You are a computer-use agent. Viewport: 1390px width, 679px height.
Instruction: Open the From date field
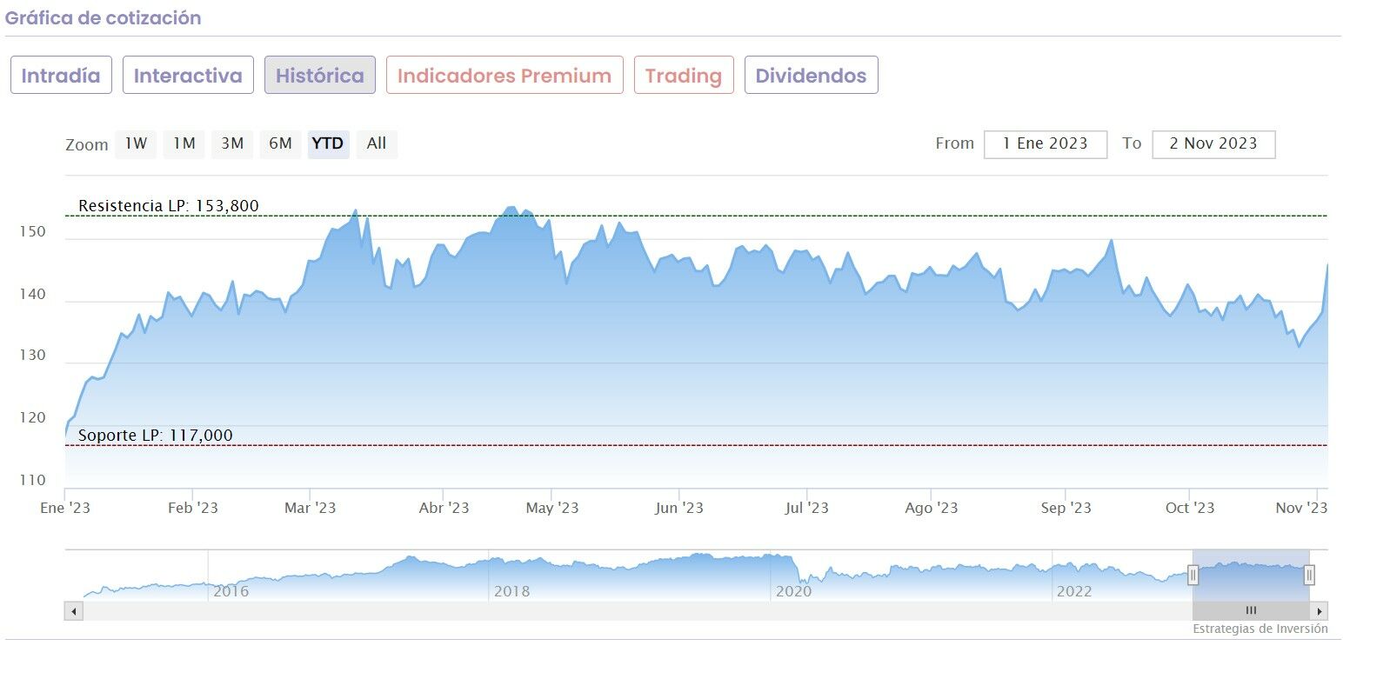tap(1045, 144)
